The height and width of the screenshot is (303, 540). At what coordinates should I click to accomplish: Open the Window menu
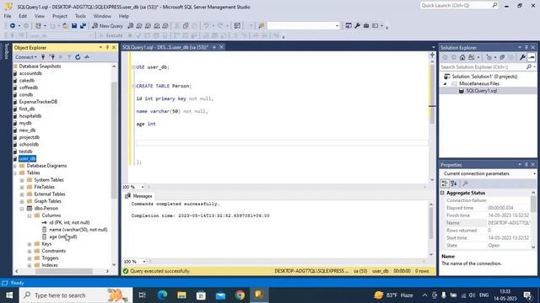point(102,16)
